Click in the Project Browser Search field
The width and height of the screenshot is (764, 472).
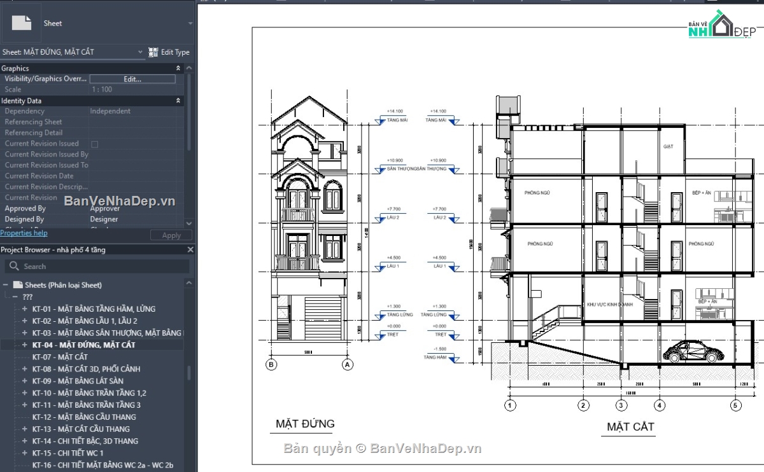click(x=97, y=267)
